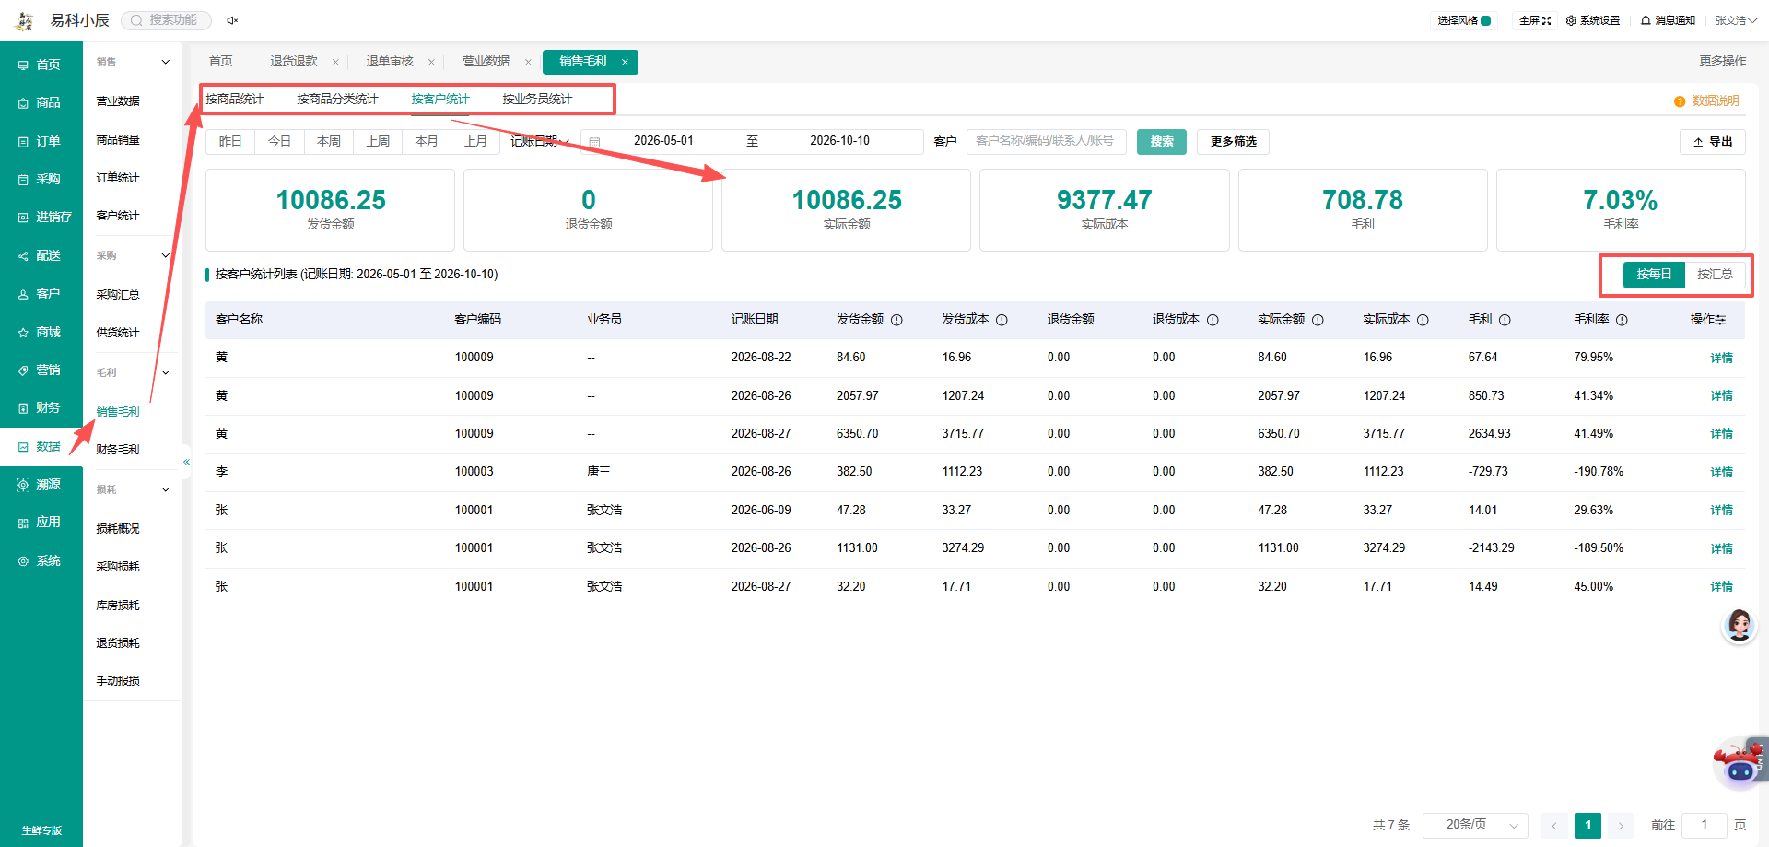The width and height of the screenshot is (1769, 847).
Task: Open 系统设置 gear icon
Action: click(x=1571, y=20)
